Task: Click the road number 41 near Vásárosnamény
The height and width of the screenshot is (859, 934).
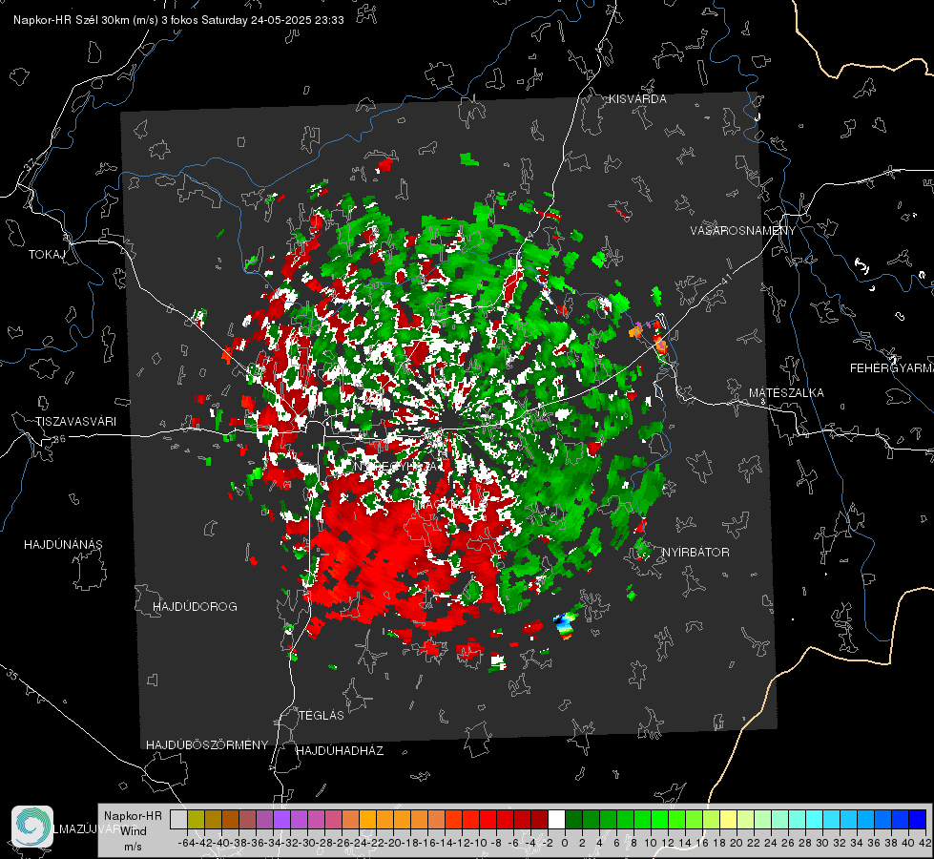Action: 725,278
